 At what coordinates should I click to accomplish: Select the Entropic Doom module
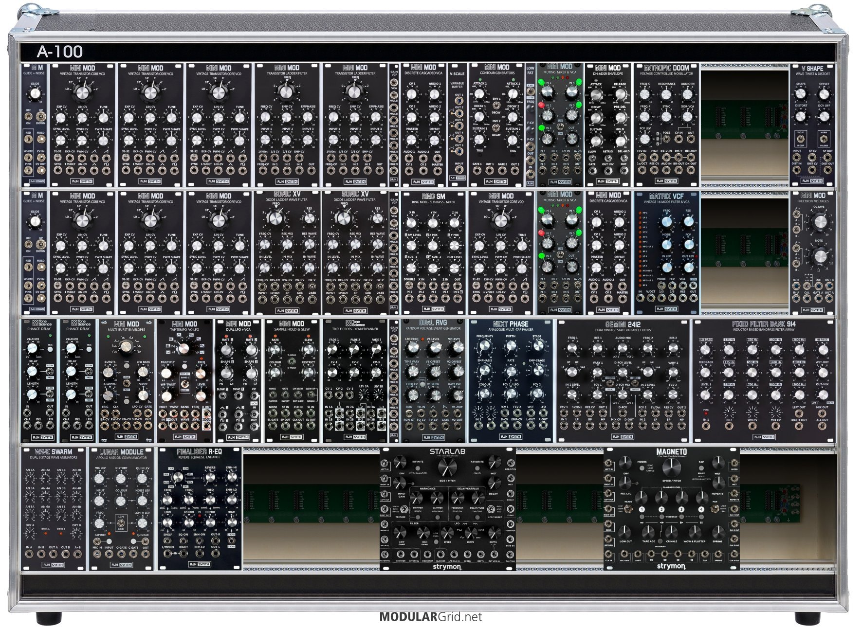point(666,125)
